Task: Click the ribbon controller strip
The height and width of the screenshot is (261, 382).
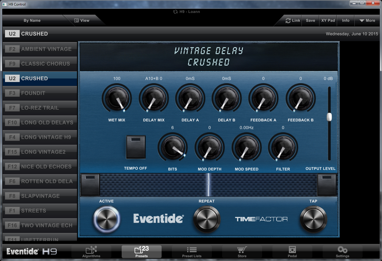Action: [208, 185]
